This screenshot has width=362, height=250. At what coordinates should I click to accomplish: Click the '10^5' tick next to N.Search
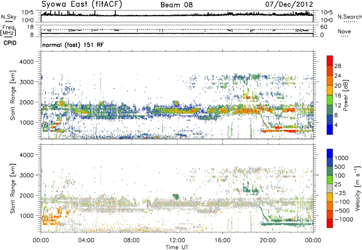pyautogui.click(x=327, y=13)
